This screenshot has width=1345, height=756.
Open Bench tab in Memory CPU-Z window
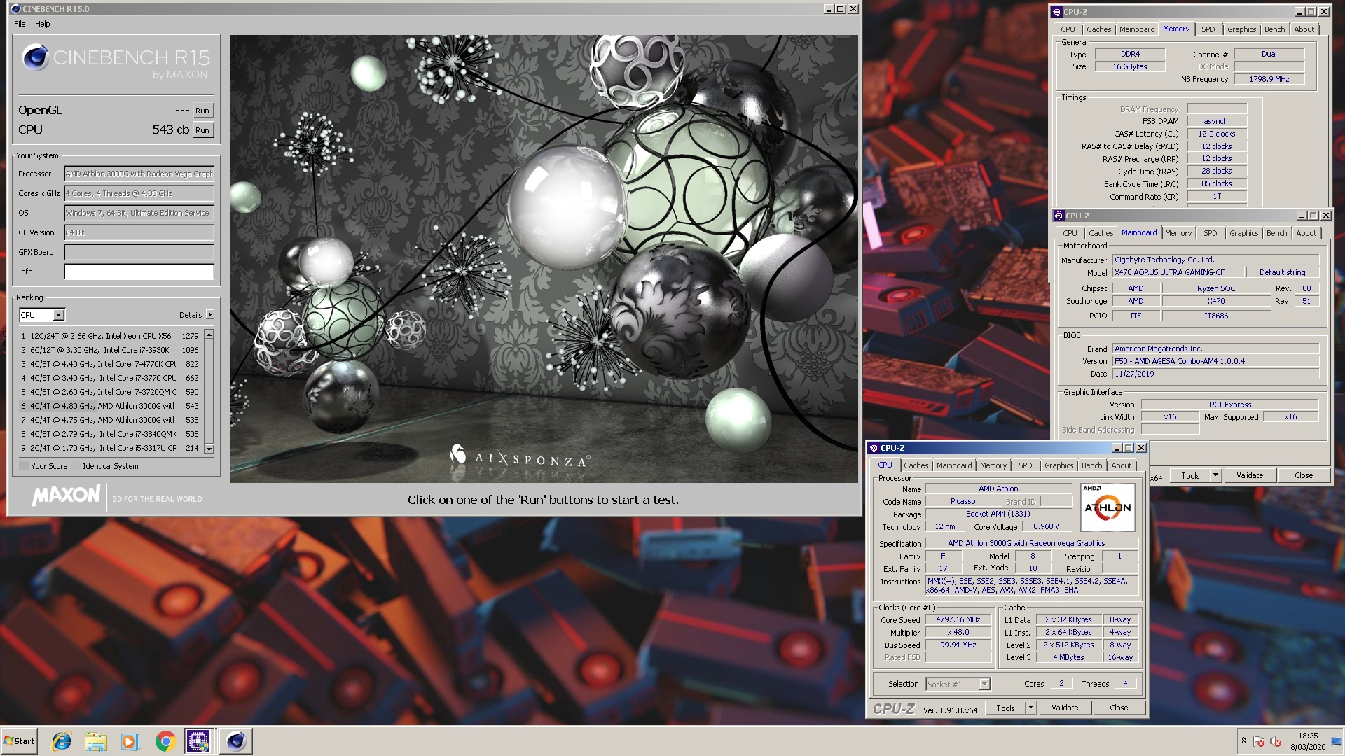pyautogui.click(x=1274, y=29)
